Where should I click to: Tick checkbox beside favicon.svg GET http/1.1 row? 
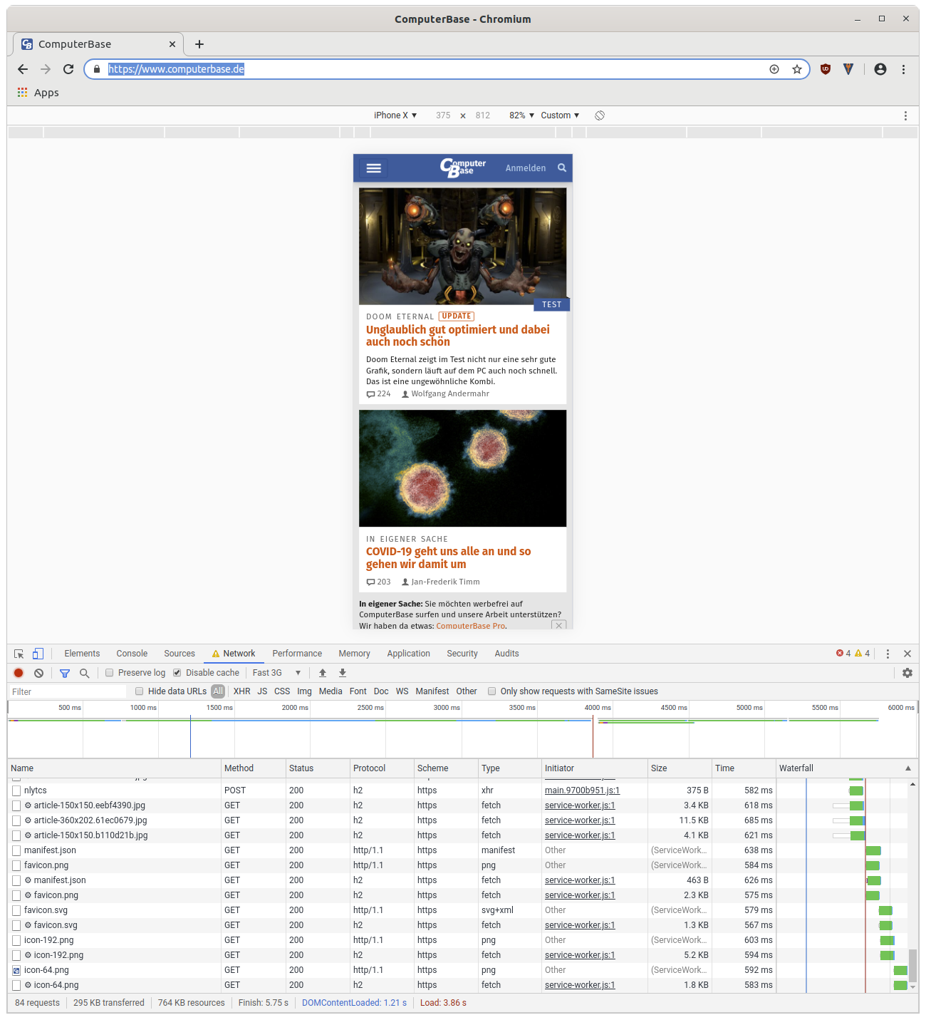(x=16, y=910)
